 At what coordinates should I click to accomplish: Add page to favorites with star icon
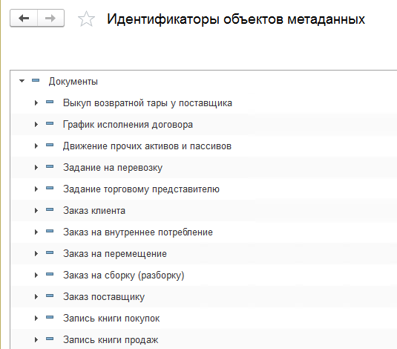[86, 19]
